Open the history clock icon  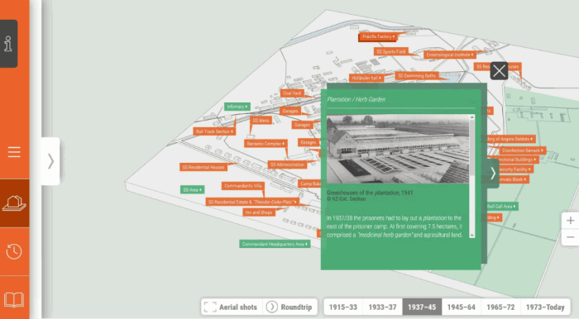pyautogui.click(x=14, y=251)
